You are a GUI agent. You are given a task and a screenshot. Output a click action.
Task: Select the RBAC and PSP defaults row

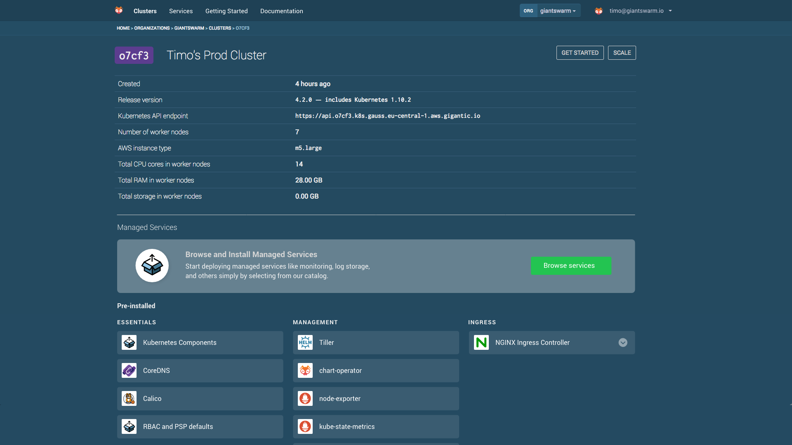(200, 426)
